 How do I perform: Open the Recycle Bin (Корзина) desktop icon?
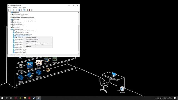click(122, 89)
